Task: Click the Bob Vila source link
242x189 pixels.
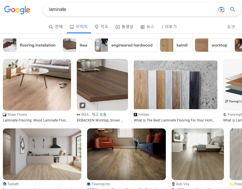Action: tap(183, 184)
